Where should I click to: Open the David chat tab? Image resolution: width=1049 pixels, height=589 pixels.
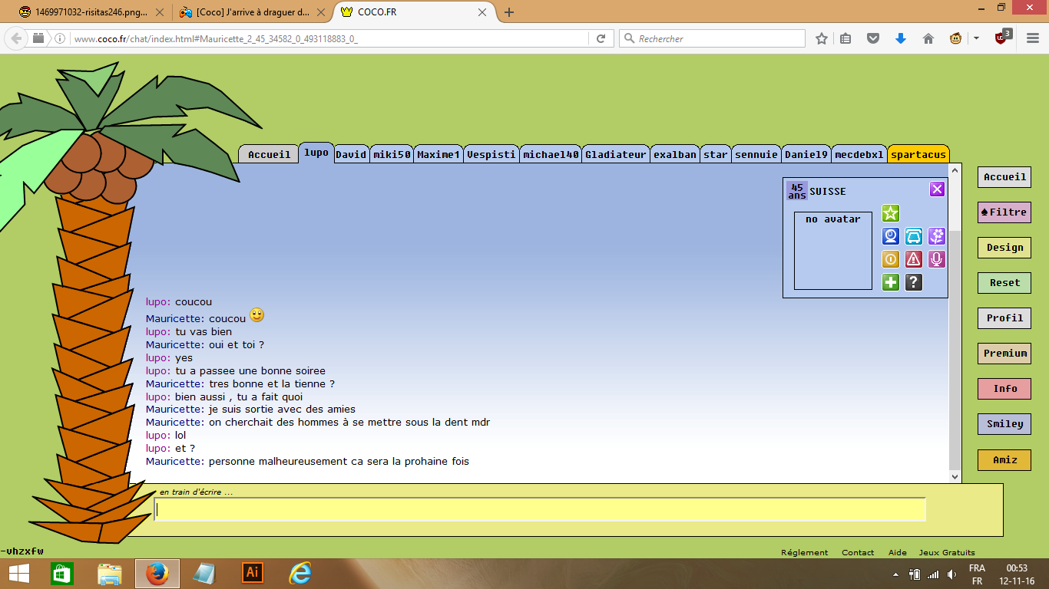(351, 154)
